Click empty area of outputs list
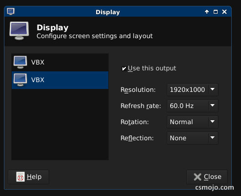 pos(60,125)
